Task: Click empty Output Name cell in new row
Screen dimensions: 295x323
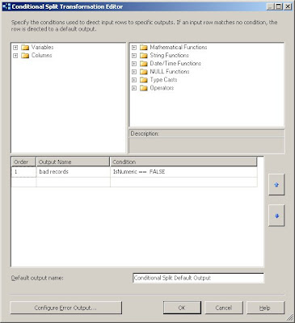Action: point(74,182)
